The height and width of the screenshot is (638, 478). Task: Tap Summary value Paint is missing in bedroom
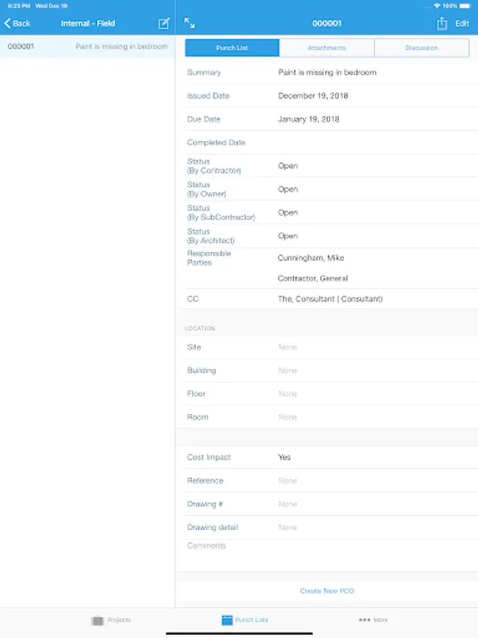327,72
